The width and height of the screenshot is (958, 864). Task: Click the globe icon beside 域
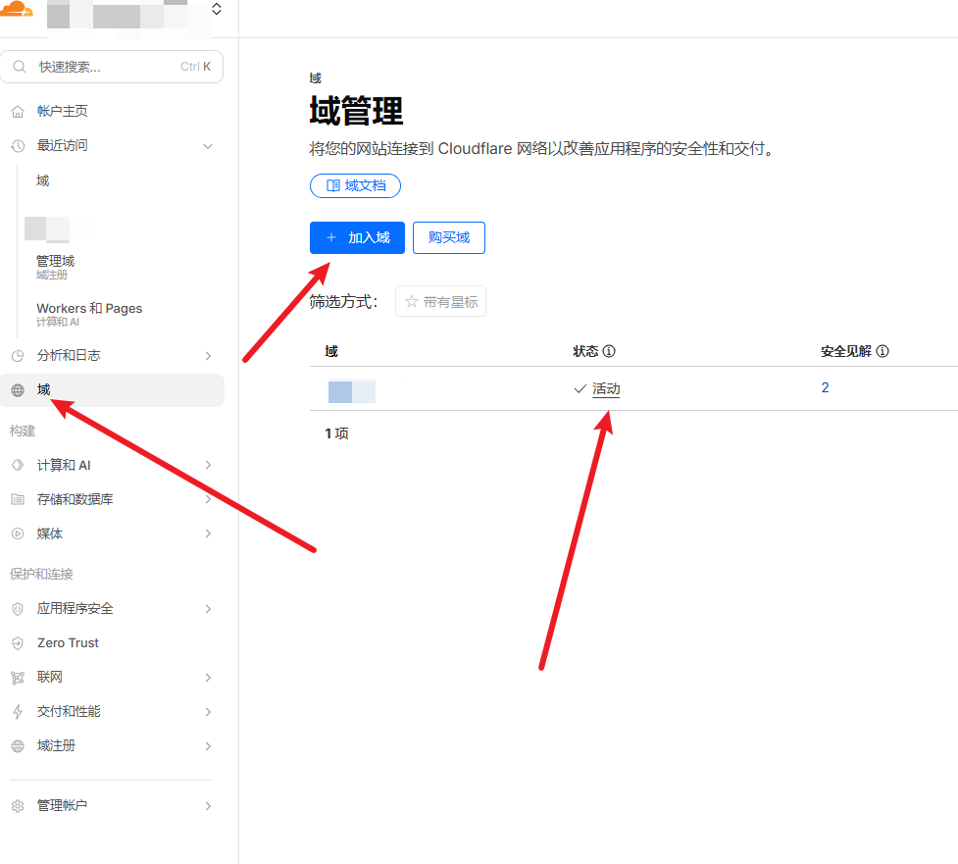pos(18,390)
